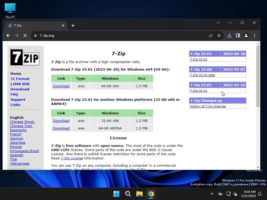This screenshot has height=200, width=267.
Task: Switch language to French
Action: click(x=15, y=134)
